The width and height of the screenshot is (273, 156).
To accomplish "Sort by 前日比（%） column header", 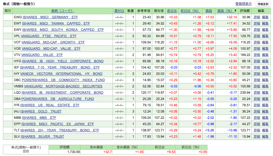I will coord(190,11).
